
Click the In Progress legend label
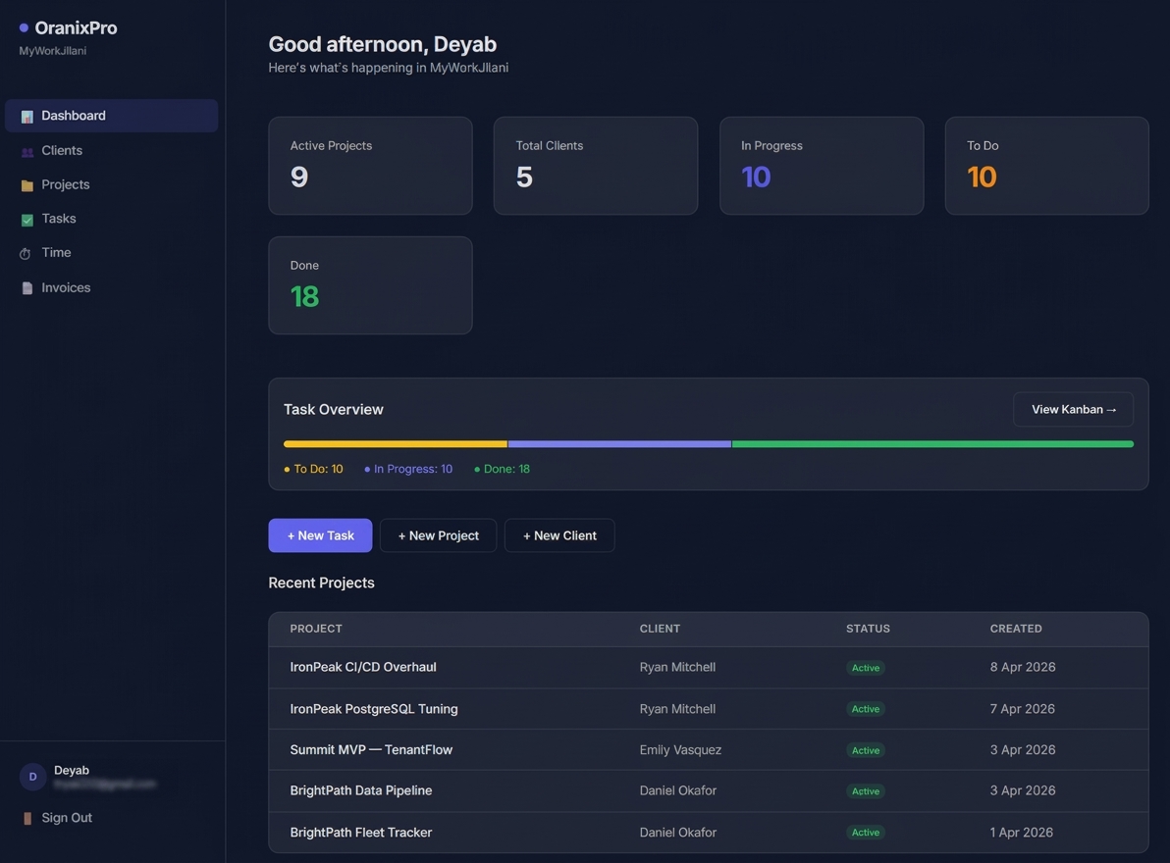[408, 469]
